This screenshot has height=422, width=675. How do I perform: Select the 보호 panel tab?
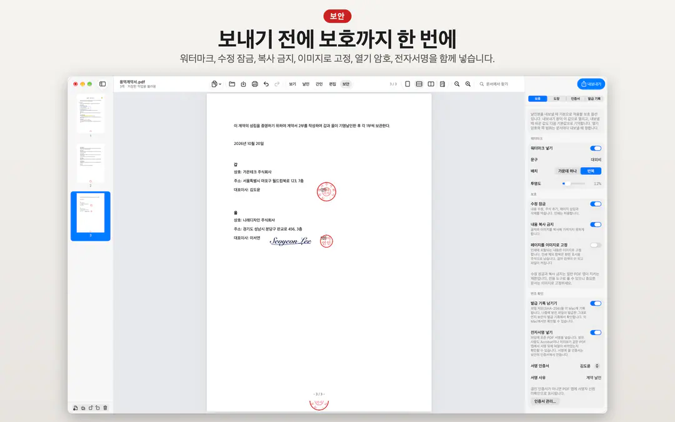(537, 99)
